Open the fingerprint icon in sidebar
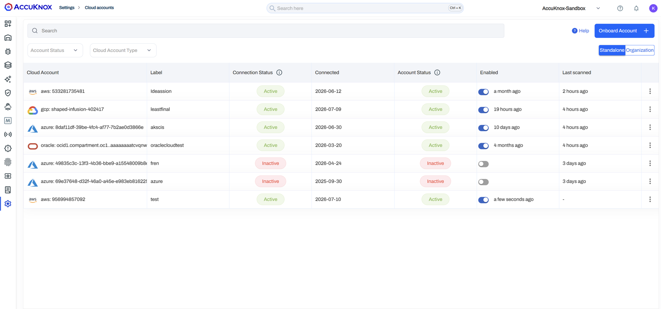This screenshot has height=309, width=661. 8,162
